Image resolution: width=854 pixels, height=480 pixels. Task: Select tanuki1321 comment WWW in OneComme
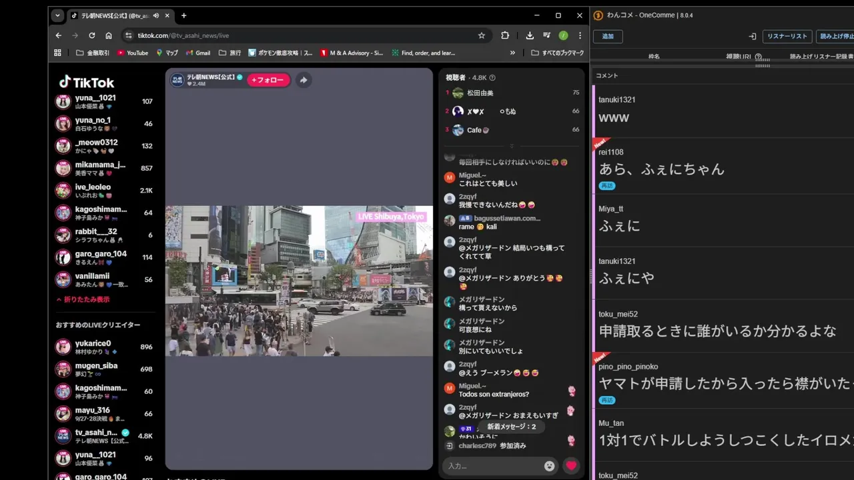click(x=723, y=111)
